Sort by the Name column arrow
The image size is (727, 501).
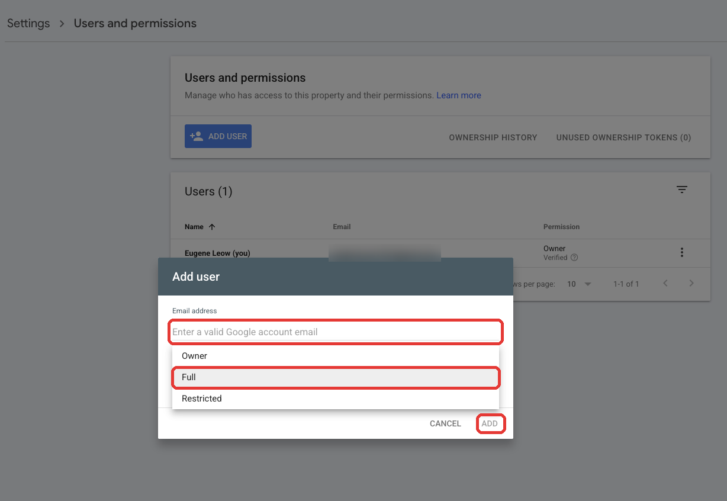[x=212, y=227]
